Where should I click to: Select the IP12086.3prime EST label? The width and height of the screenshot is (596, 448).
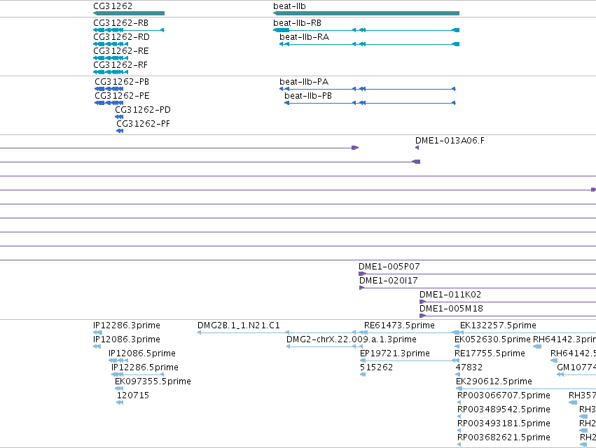click(x=127, y=339)
